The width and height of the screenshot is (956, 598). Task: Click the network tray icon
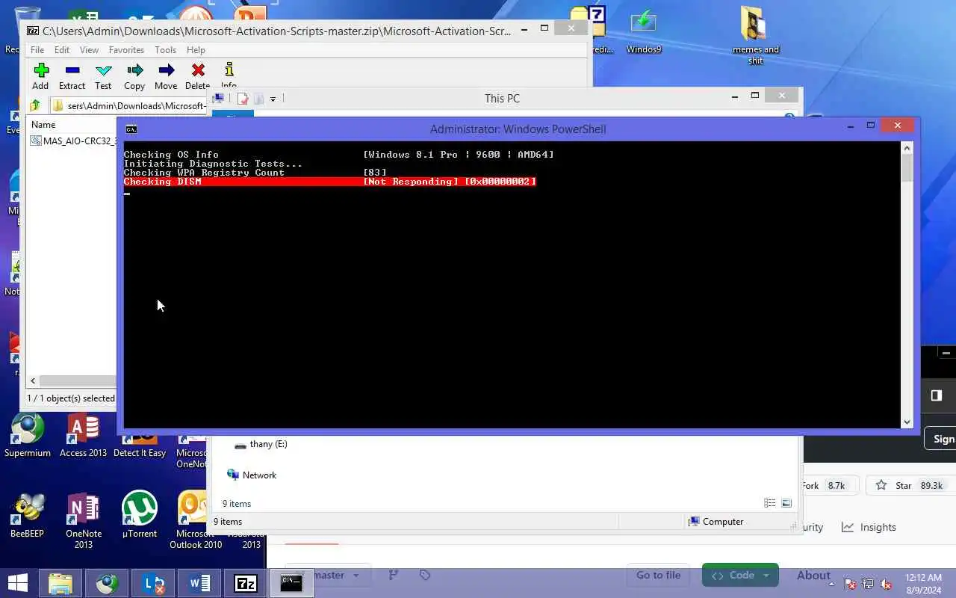point(868,584)
